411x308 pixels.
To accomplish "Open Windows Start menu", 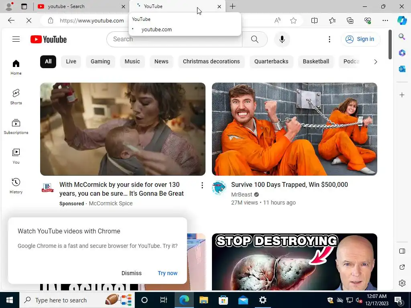I will click(x=10, y=300).
